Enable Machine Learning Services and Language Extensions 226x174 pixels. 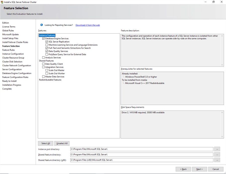(x=47, y=45)
